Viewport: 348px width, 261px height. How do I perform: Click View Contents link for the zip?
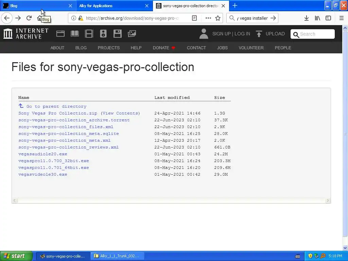[120, 113]
